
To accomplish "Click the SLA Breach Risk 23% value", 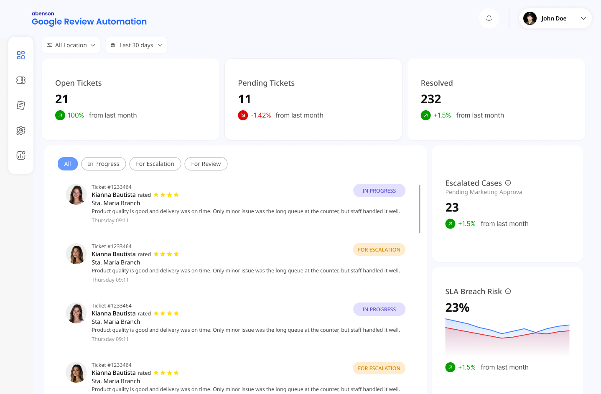I will click(x=458, y=308).
